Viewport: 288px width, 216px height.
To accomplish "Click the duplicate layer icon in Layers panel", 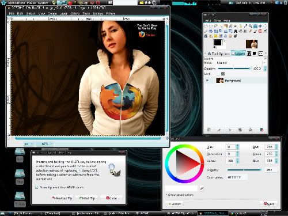I will (x=240, y=130).
